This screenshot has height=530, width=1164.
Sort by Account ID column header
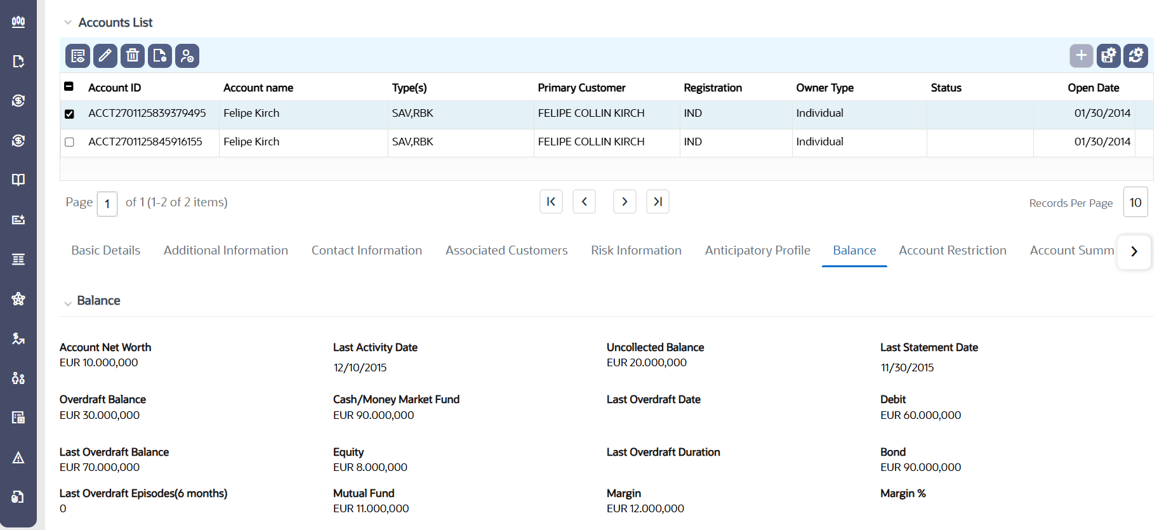click(x=115, y=88)
